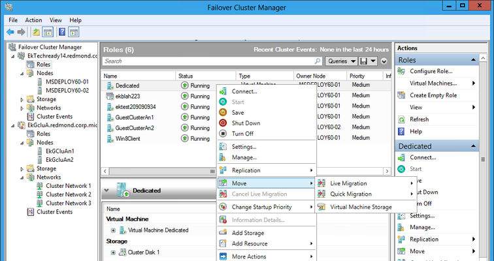This screenshot has height=261, width=494.
Task: Click the Turn Off stop icon
Action: click(223, 134)
